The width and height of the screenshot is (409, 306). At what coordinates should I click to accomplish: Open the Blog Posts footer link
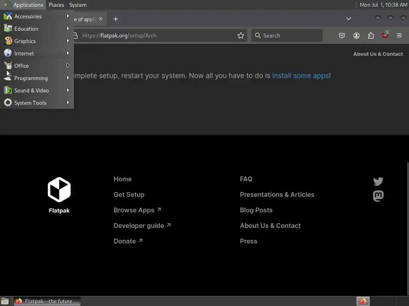pyautogui.click(x=256, y=210)
